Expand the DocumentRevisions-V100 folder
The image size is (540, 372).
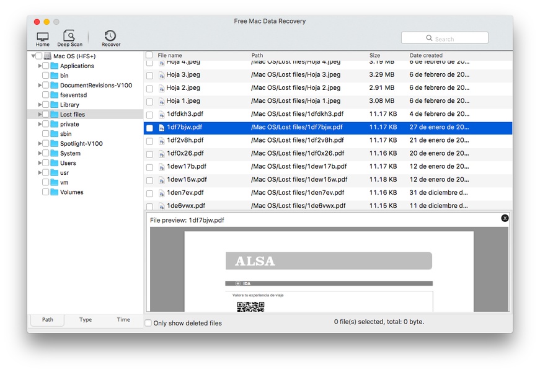pyautogui.click(x=40, y=86)
